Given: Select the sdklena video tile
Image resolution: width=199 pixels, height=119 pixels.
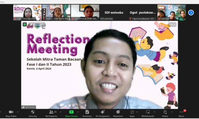Looking at the screenshot, I should (171, 12).
